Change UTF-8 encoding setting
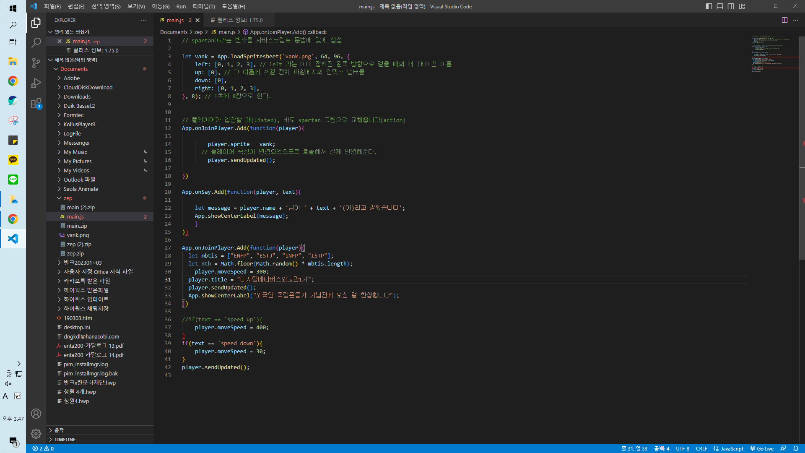This screenshot has width=805, height=453. click(683, 448)
